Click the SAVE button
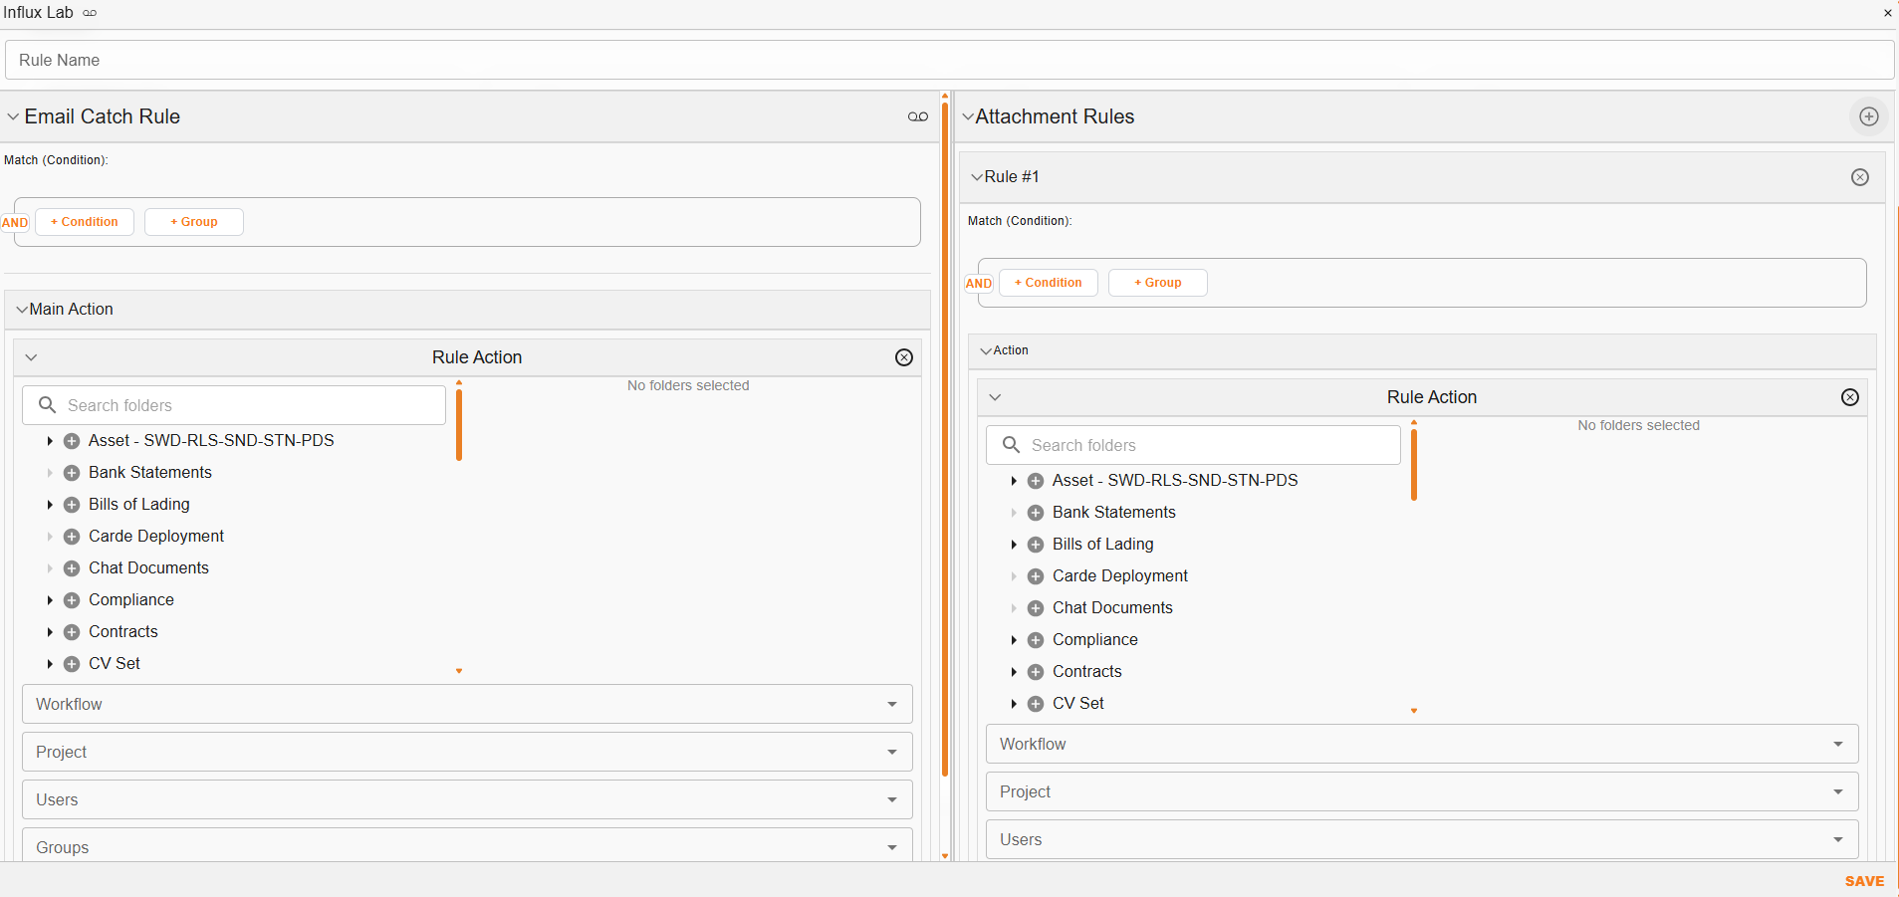 (x=1864, y=881)
